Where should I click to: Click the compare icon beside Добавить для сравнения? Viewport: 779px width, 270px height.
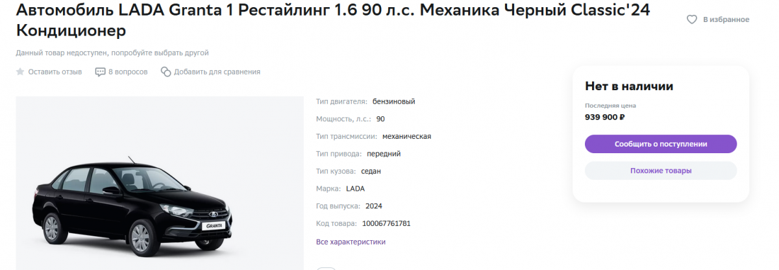(166, 71)
